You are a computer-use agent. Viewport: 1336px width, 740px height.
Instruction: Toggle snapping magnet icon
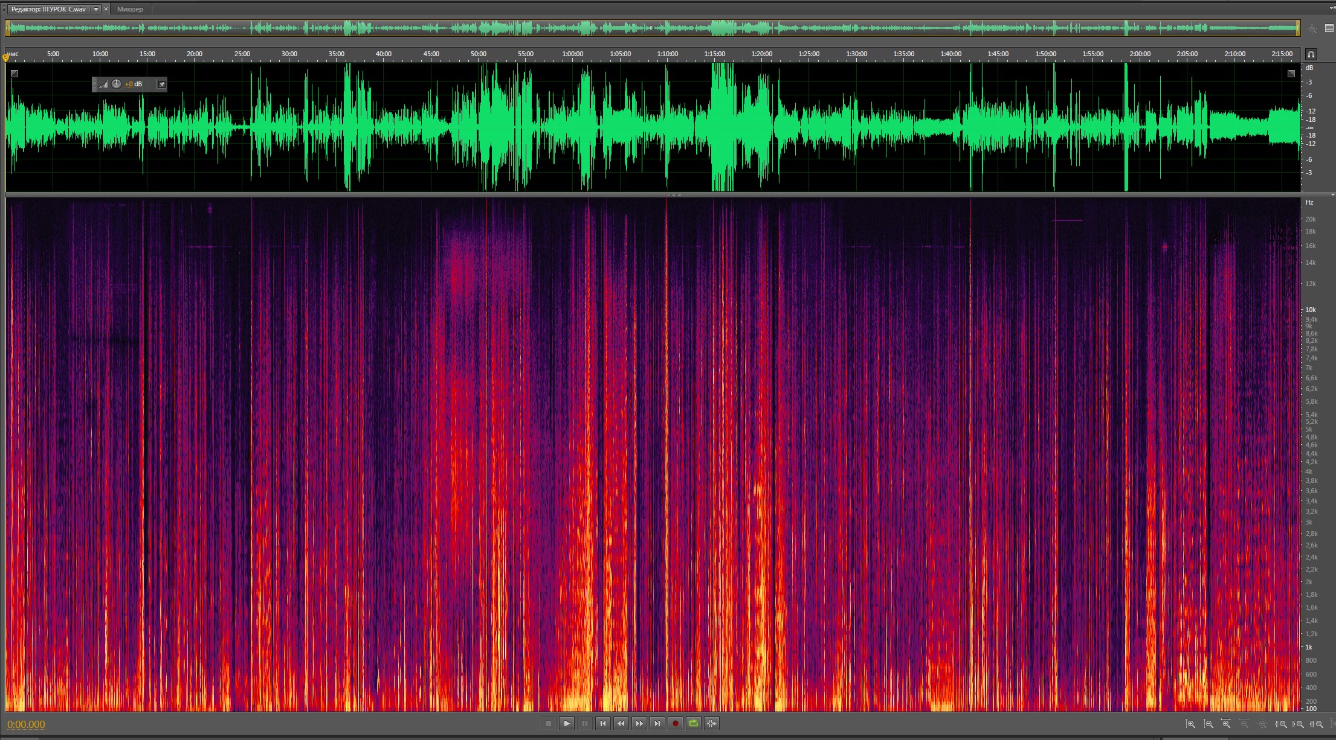point(1311,54)
